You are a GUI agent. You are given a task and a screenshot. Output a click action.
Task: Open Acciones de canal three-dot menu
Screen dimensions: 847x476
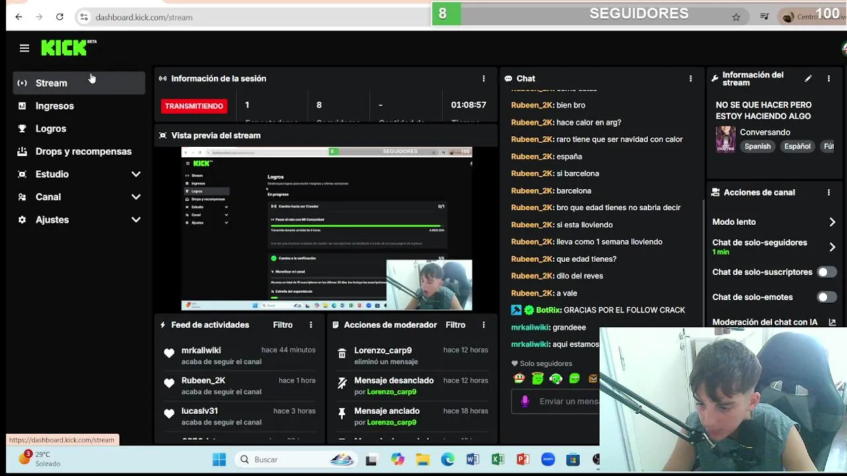click(828, 192)
